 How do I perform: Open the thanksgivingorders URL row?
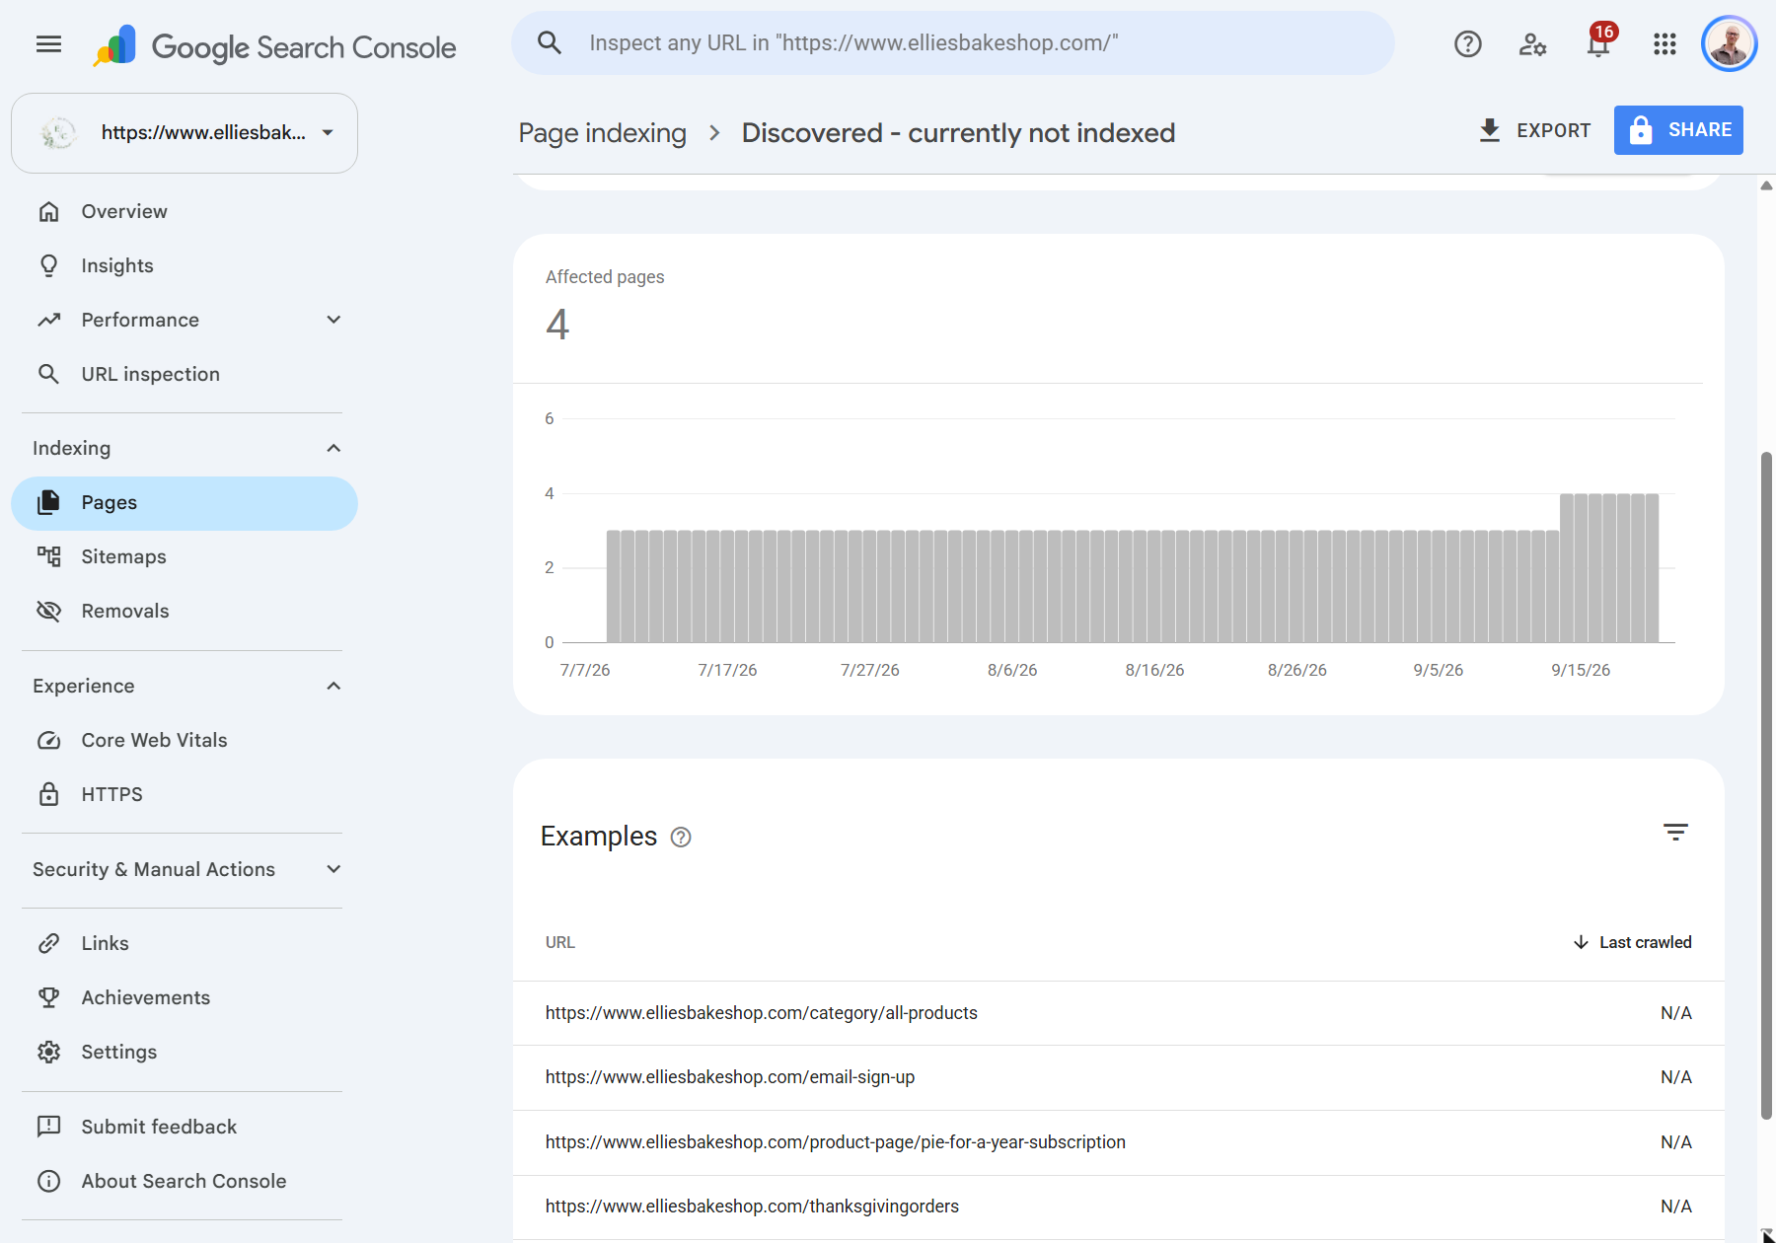pos(1118,1206)
